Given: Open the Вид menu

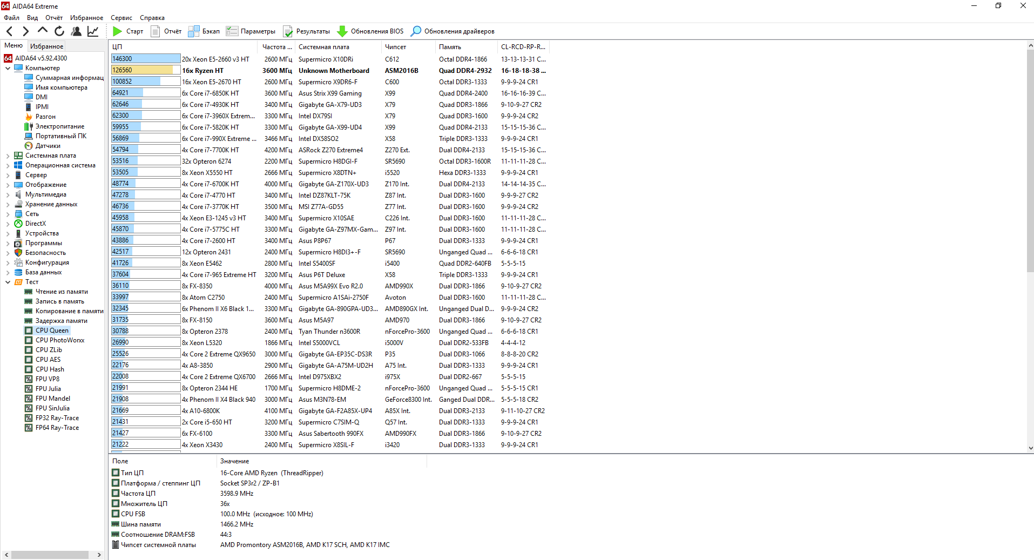Looking at the screenshot, I should (32, 18).
